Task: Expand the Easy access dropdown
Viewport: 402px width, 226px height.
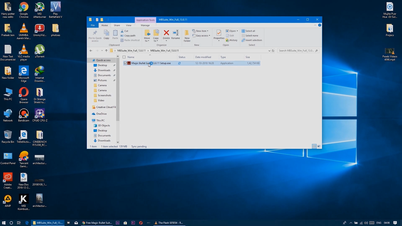Action: coord(201,36)
